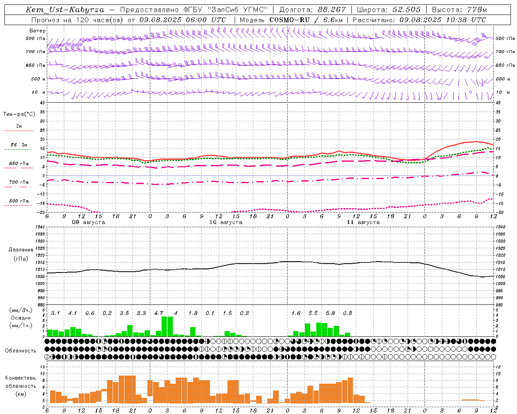Click the 1.6 precipitation value
Image resolution: width=517 pixels, height=414 pixels.
(x=296, y=313)
